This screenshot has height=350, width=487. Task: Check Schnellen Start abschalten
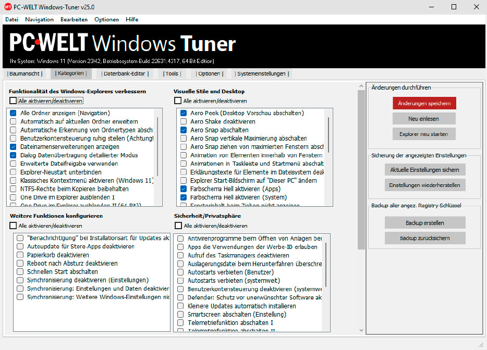(x=20, y=271)
